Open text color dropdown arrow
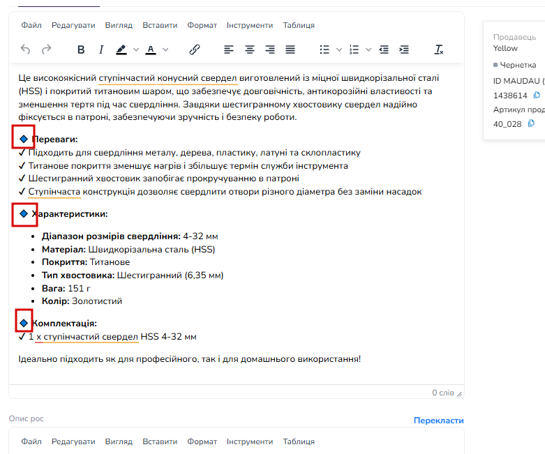Screen dimensions: 545x454 point(166,50)
